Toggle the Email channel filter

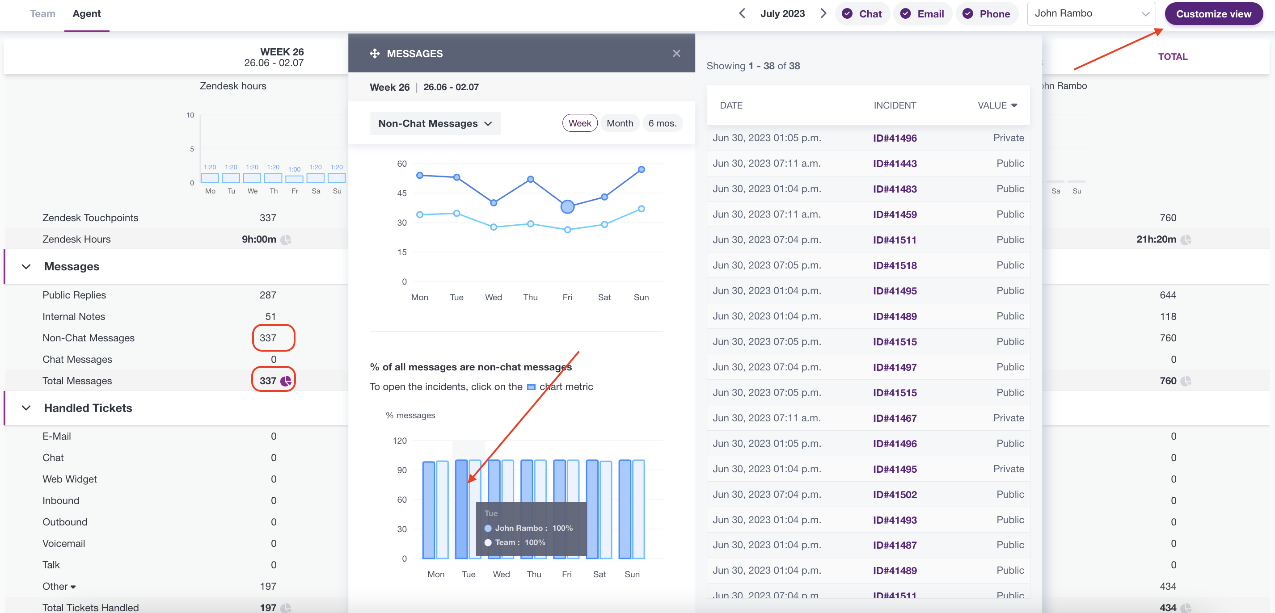pos(922,14)
